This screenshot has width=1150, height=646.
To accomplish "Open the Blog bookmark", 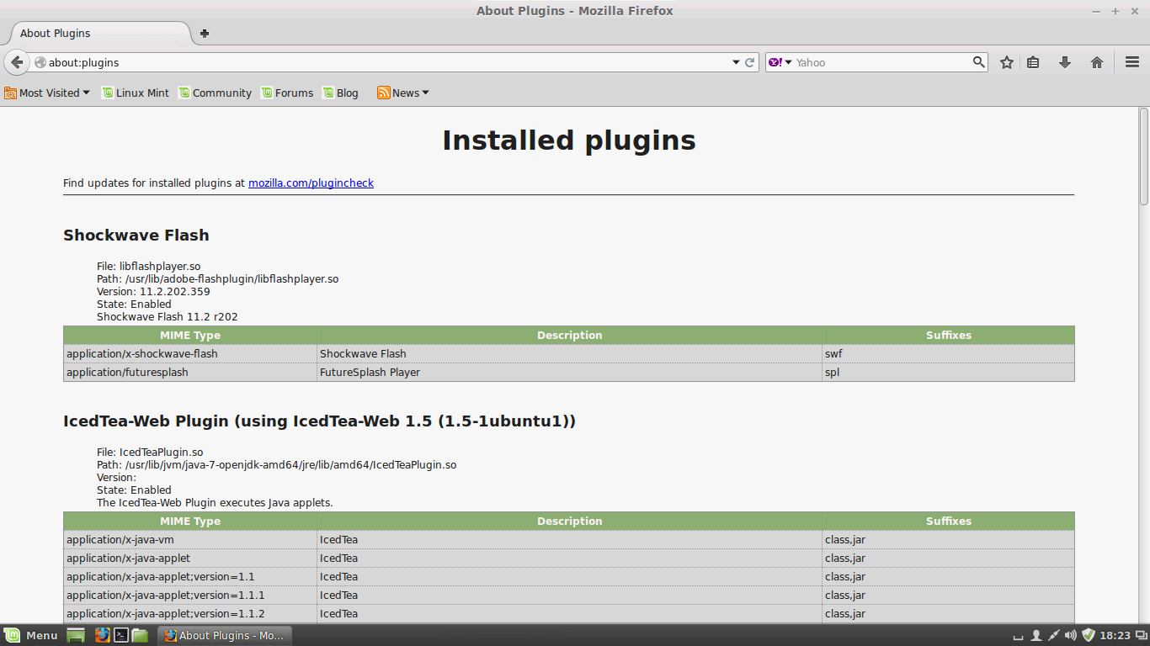I will 340,93.
